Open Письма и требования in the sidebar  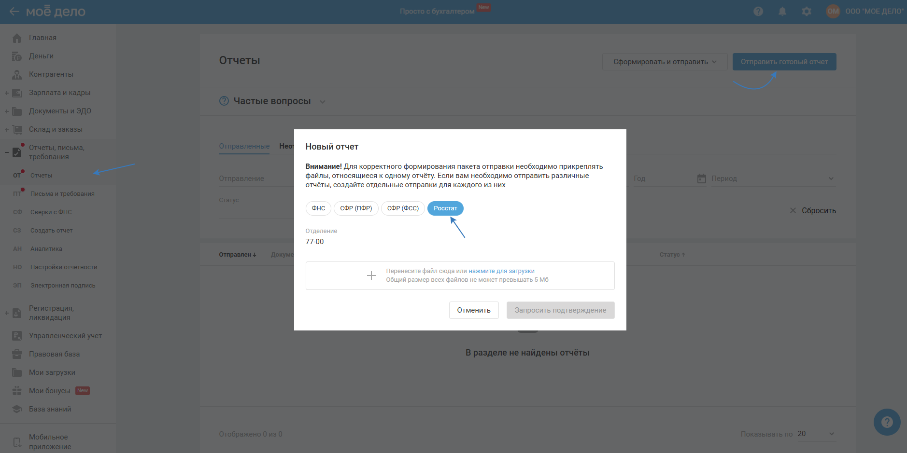click(x=62, y=194)
